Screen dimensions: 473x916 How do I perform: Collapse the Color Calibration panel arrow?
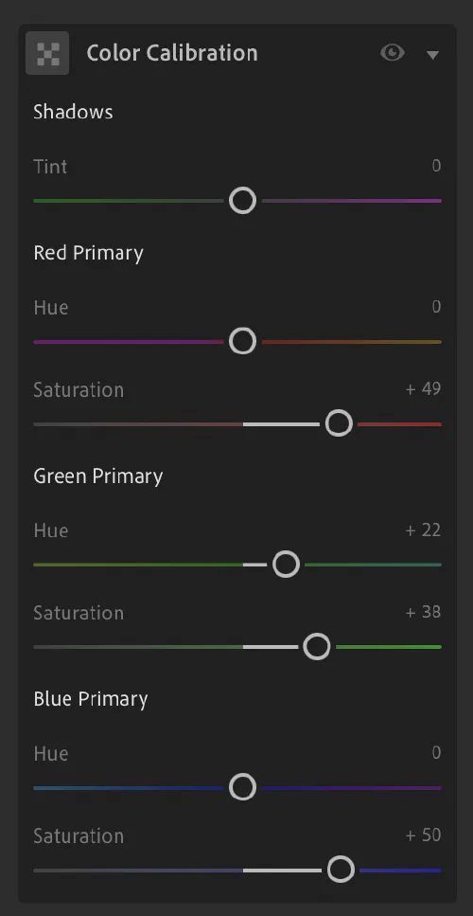(432, 55)
